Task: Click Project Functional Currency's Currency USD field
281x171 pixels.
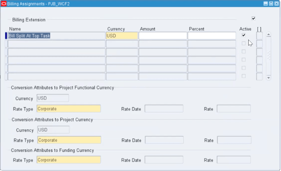Action: pyautogui.click(x=53, y=98)
